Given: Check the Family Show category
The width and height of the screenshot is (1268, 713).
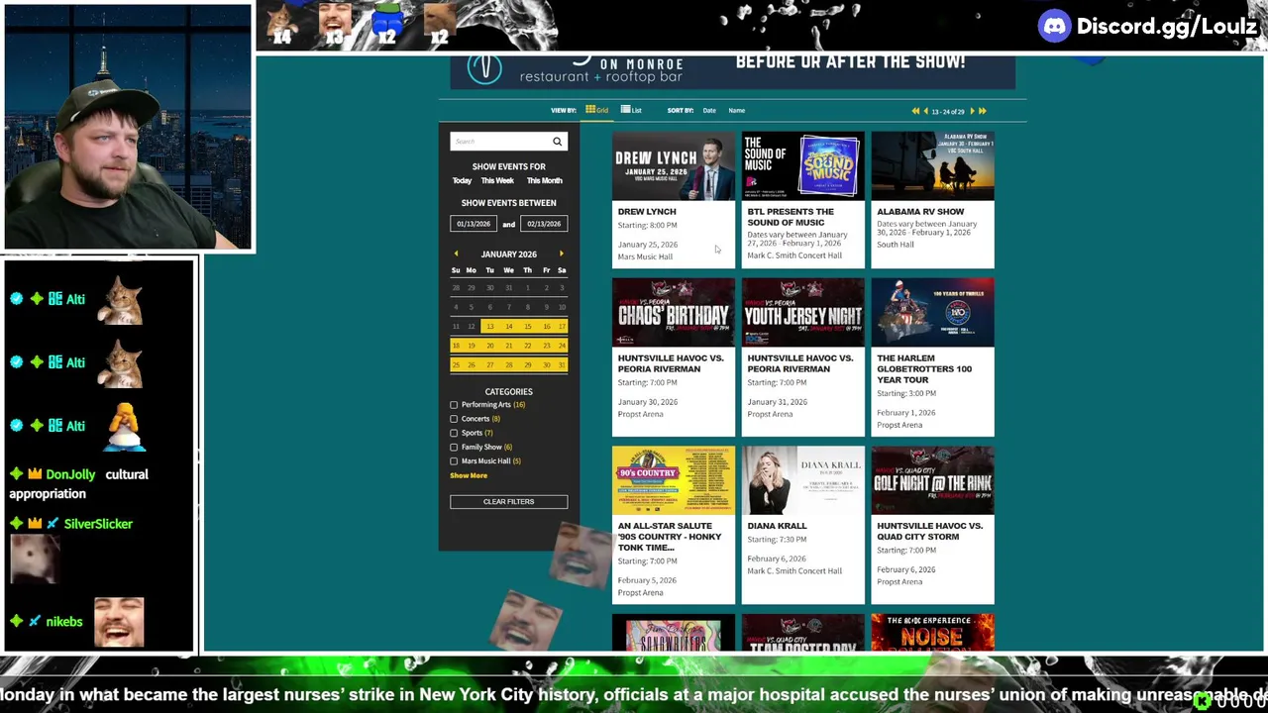Looking at the screenshot, I should coord(454,448).
